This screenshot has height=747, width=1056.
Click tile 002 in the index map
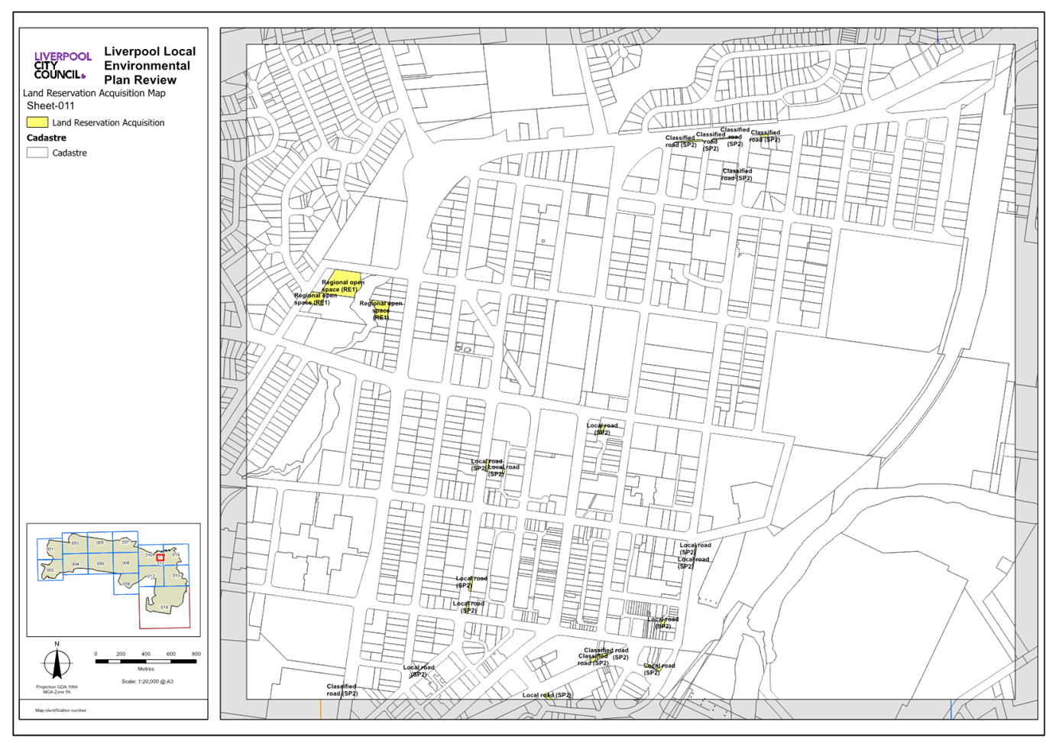pos(50,570)
